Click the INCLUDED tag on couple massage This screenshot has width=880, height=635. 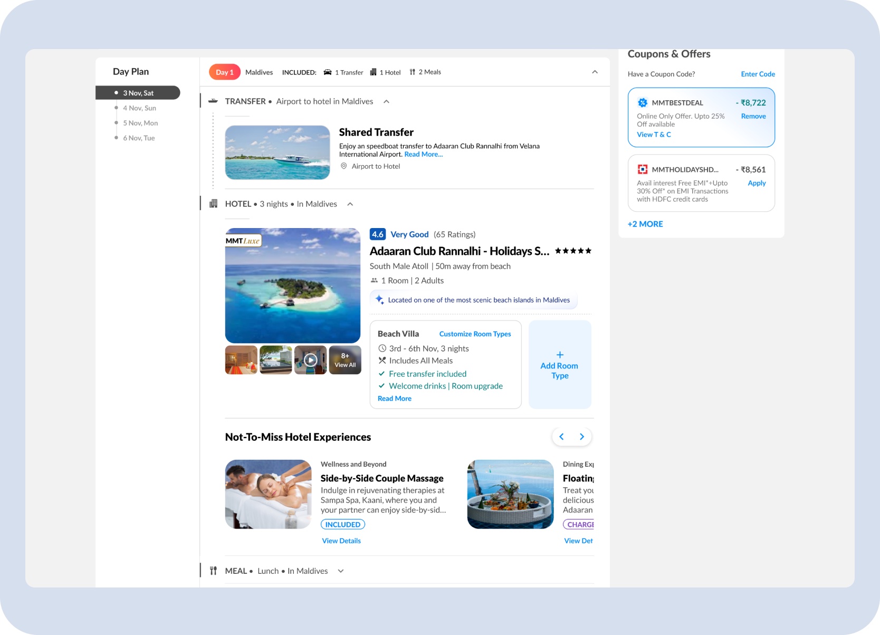343,525
